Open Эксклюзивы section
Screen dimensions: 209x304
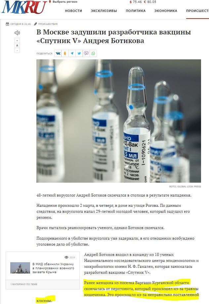coord(104,11)
